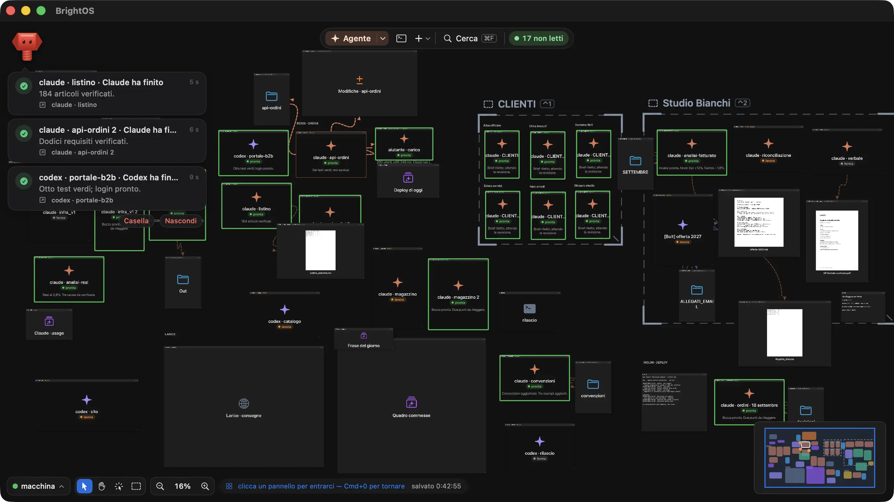Click Nascondi to hide notifications
Image resolution: width=894 pixels, height=502 pixels.
point(181,221)
